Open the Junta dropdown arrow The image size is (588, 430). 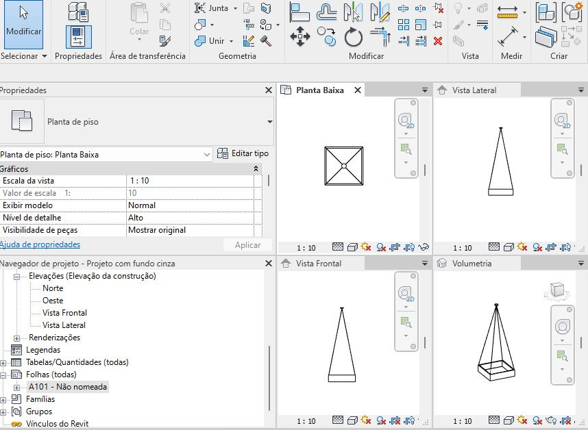pyautogui.click(x=236, y=8)
